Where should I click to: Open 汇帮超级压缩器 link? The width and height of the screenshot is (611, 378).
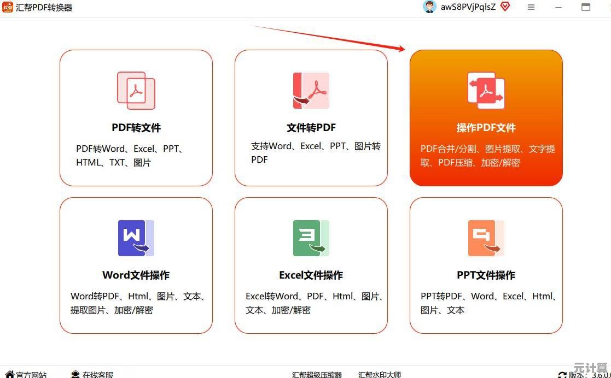point(317,375)
